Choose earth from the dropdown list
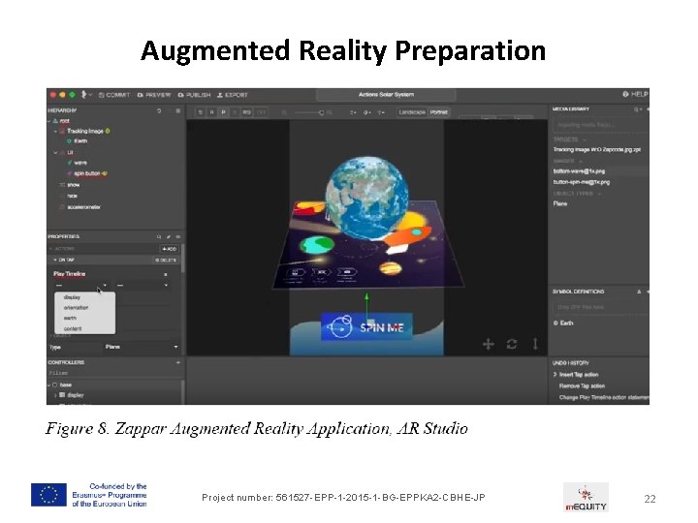 point(84,318)
